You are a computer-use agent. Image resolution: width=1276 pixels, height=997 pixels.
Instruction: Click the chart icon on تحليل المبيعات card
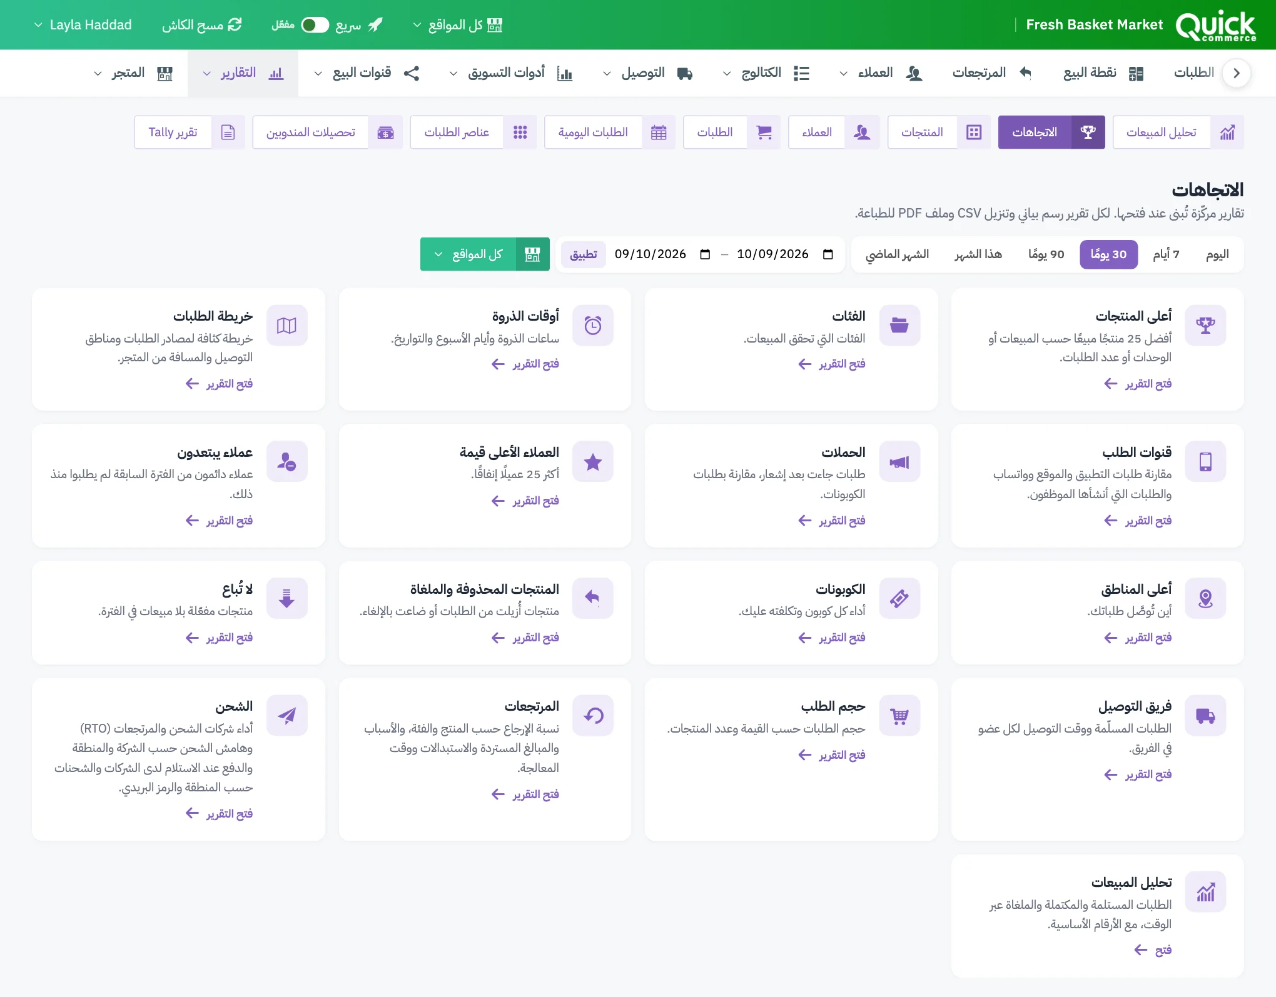point(1205,892)
